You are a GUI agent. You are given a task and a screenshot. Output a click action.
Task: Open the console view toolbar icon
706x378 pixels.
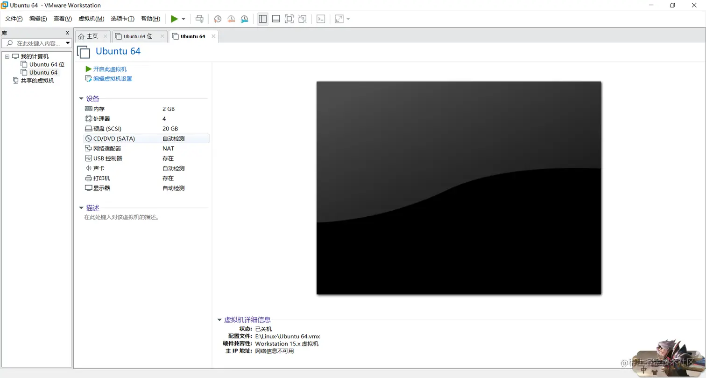[321, 19]
